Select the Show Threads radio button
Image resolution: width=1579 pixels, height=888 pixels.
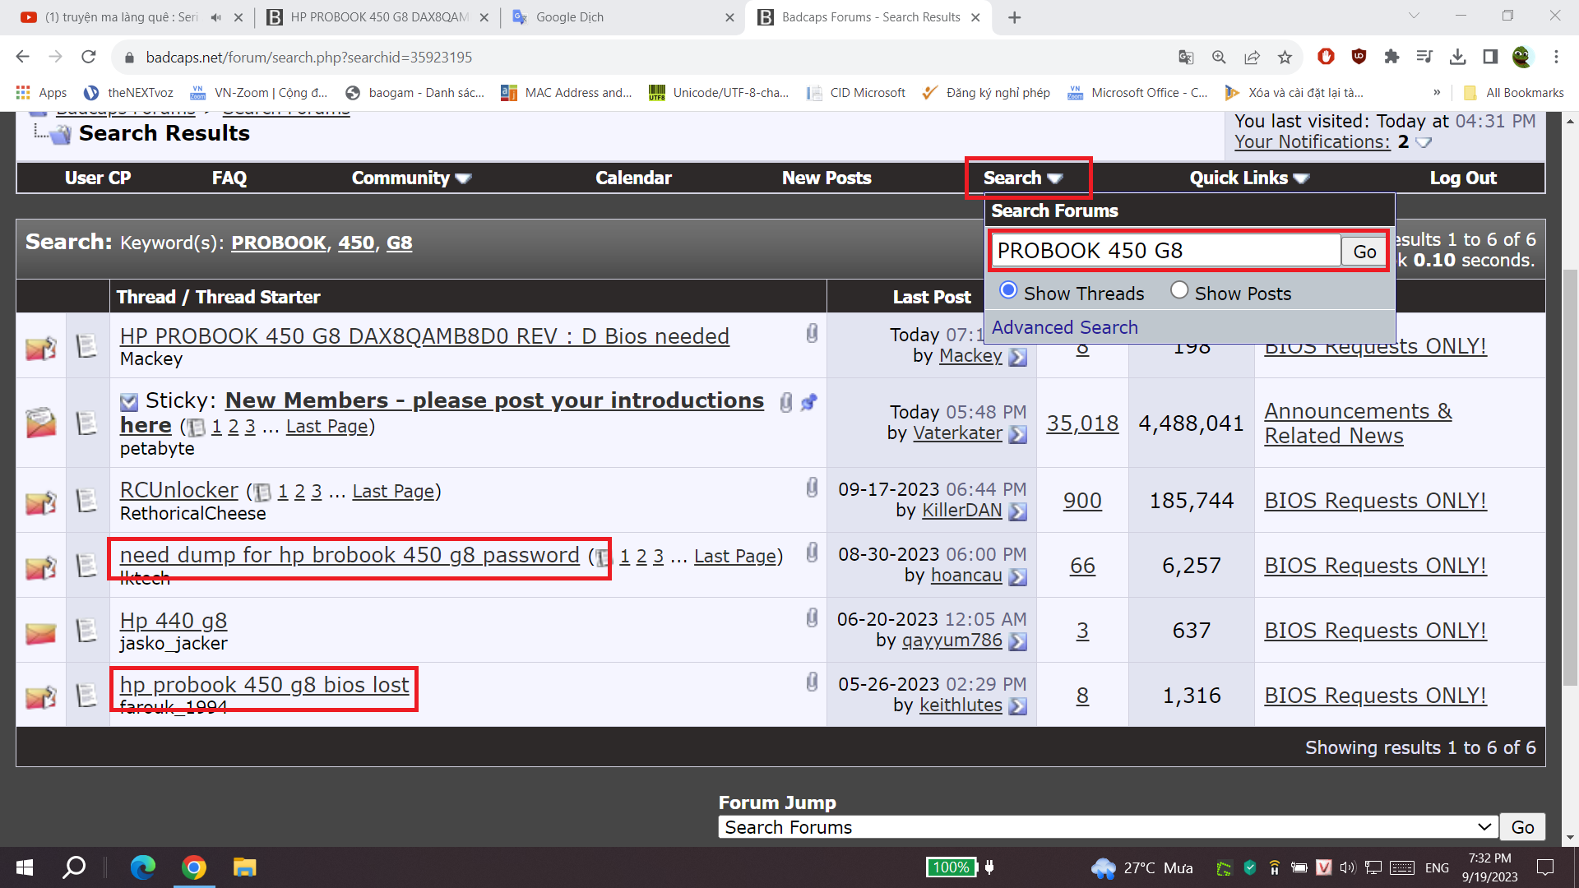coord(1008,291)
